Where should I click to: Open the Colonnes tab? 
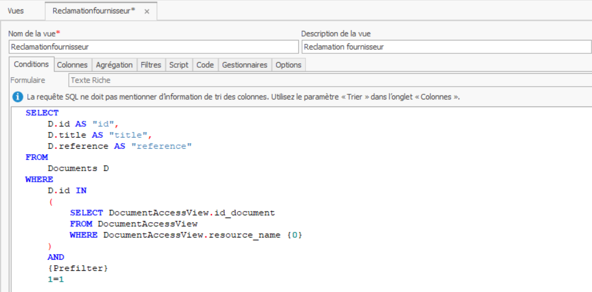72,65
